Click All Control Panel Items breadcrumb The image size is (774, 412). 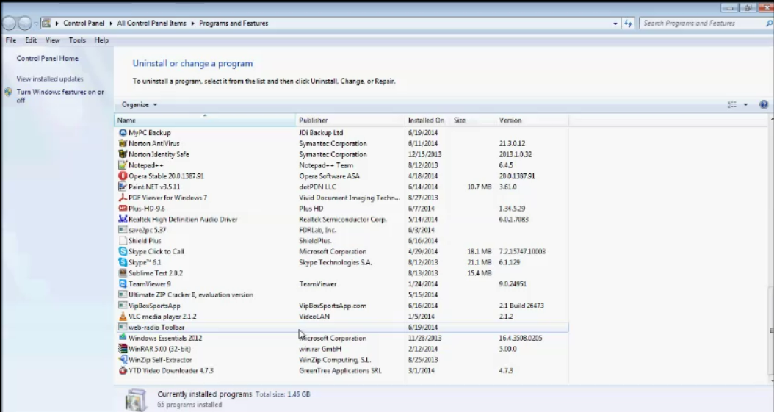coord(151,24)
